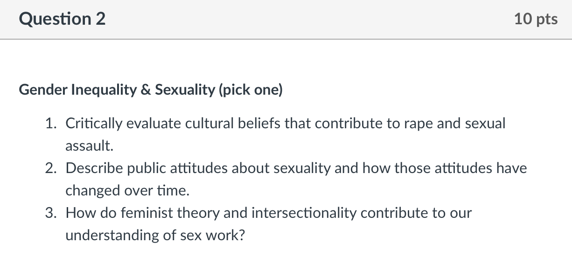This screenshot has width=572, height=264.
Task: Click the word "assault." in option one
Action: point(89,146)
